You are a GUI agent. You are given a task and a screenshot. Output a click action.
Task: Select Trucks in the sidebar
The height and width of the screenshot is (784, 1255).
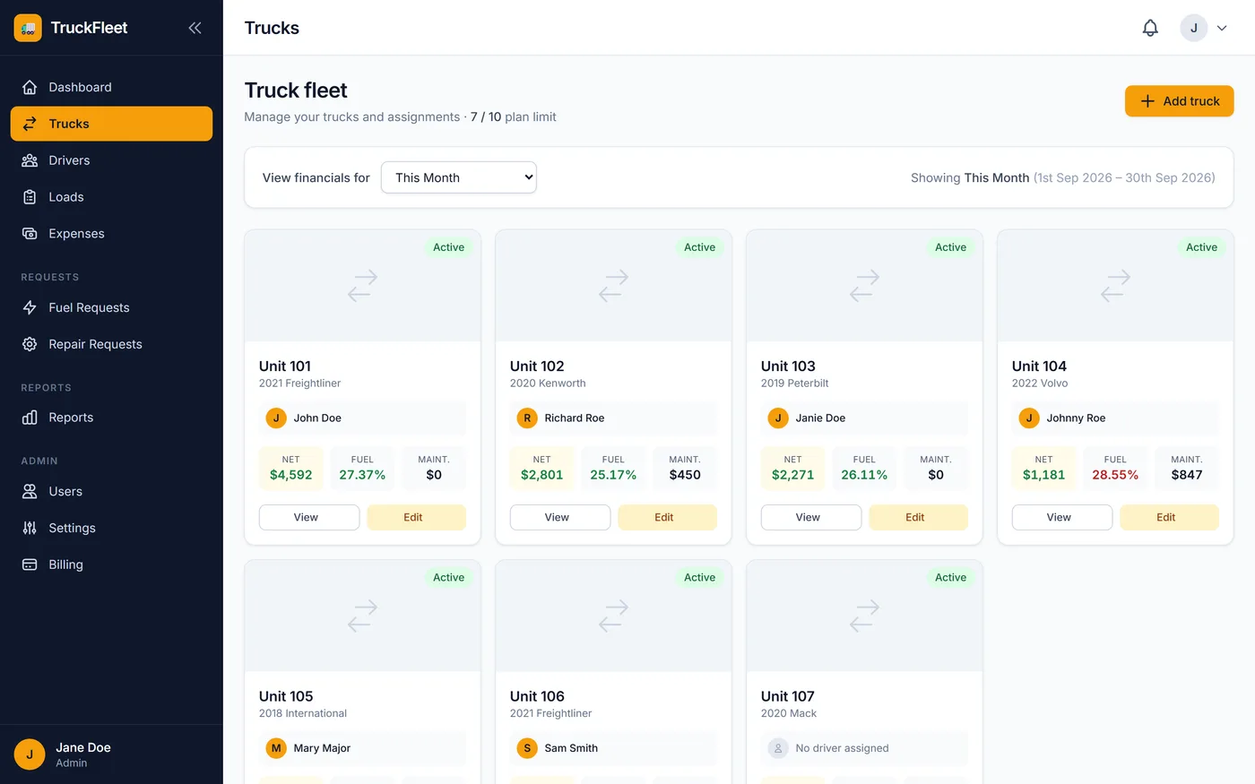point(111,124)
